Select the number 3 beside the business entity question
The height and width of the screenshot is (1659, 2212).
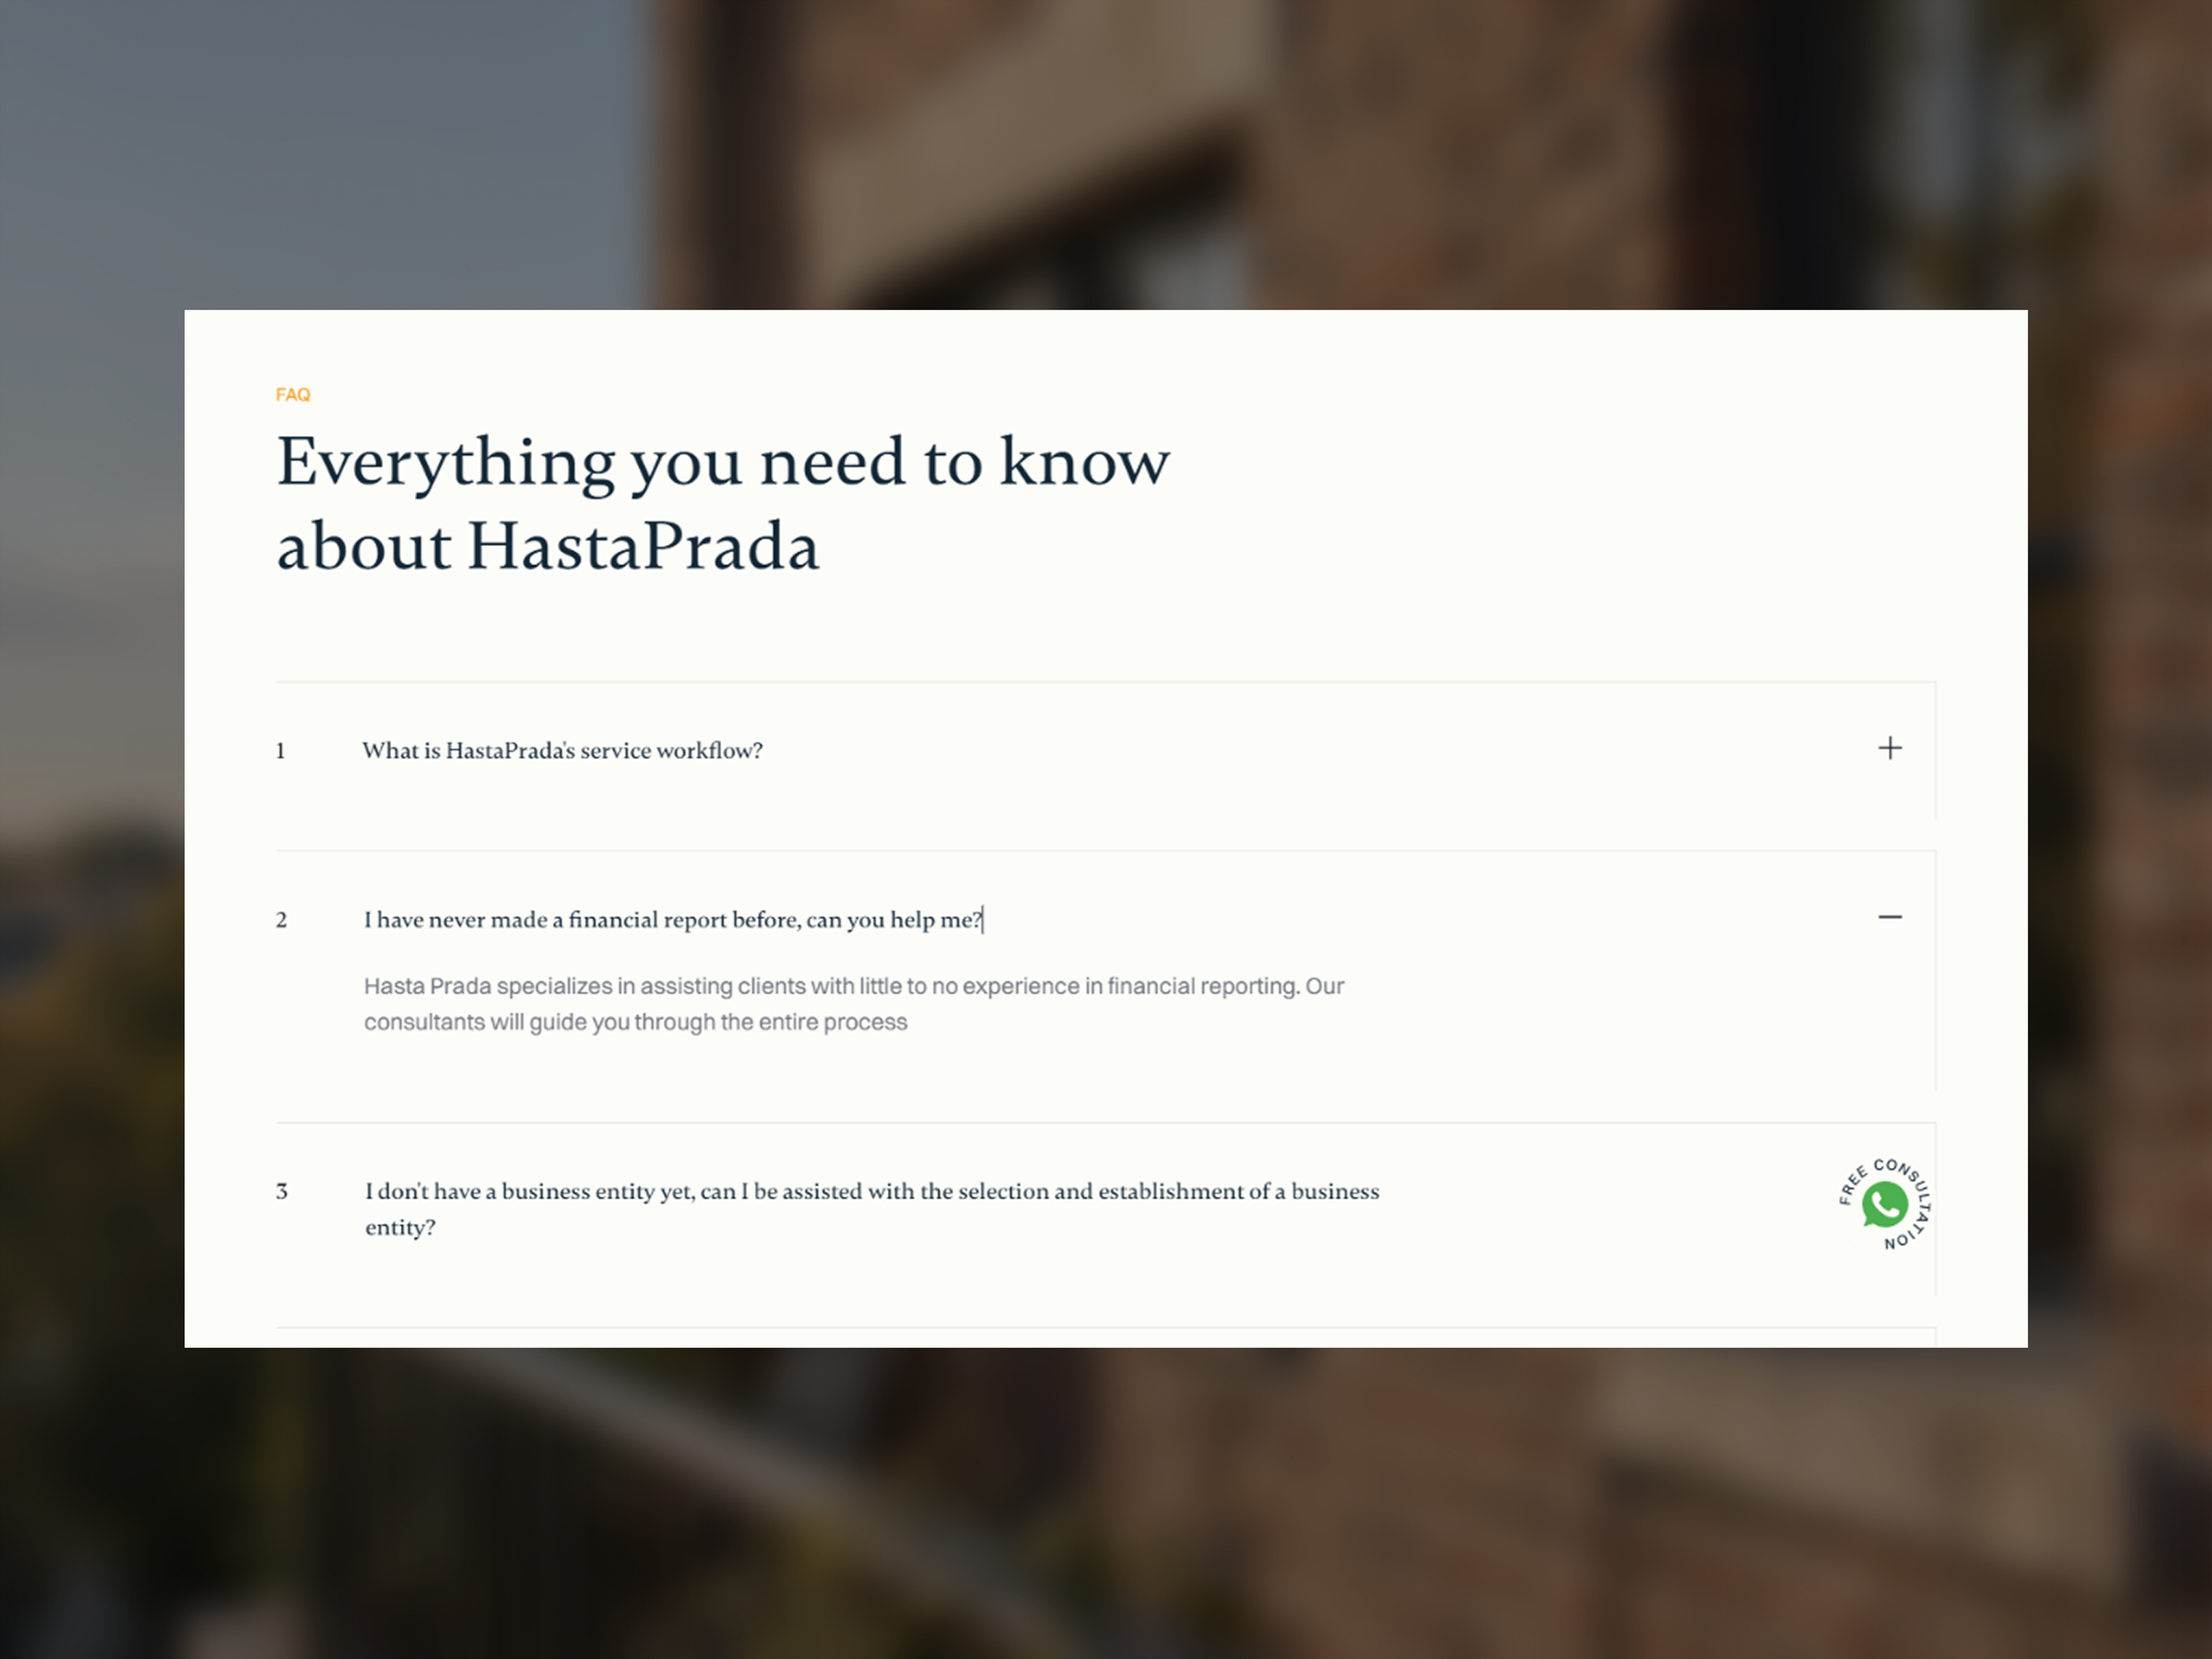[282, 1191]
